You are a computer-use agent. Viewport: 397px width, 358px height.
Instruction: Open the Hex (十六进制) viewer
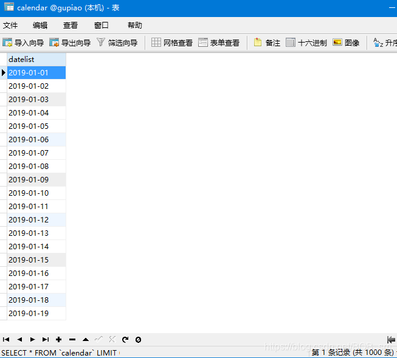click(306, 43)
